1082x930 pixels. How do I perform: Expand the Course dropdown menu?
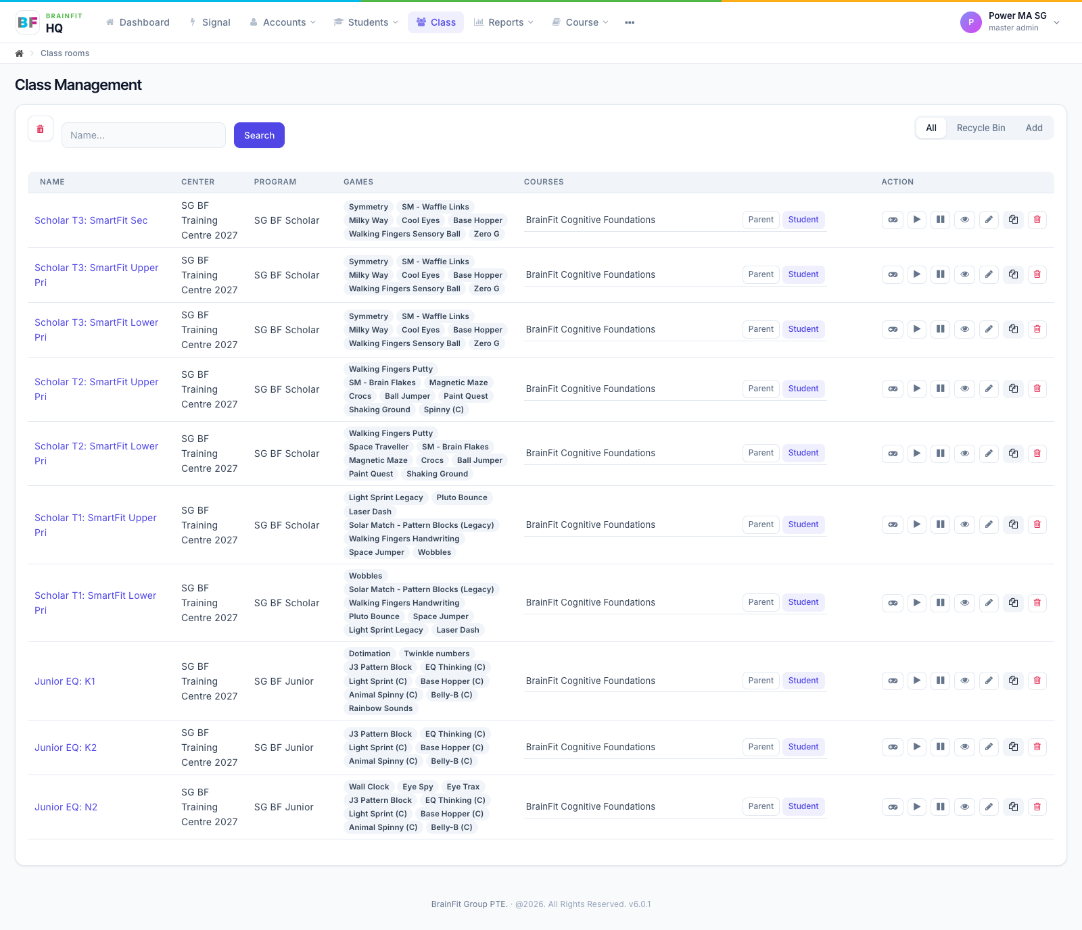[580, 22]
